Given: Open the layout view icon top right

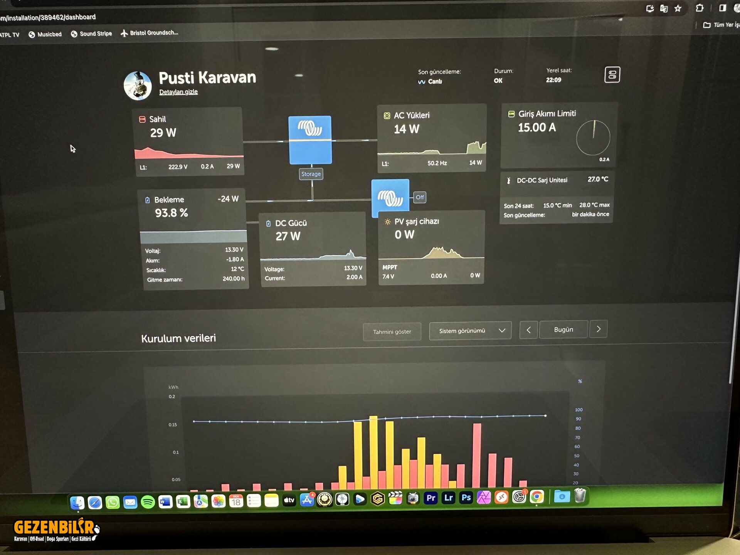Looking at the screenshot, I should (x=612, y=75).
